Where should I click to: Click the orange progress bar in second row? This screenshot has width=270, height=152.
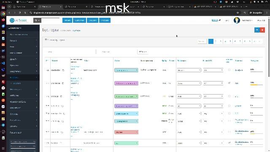coord(256,85)
